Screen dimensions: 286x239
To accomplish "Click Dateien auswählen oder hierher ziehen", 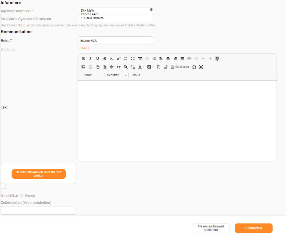I will 39,174.
